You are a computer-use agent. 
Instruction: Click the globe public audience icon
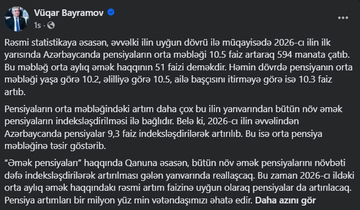tap(51, 25)
